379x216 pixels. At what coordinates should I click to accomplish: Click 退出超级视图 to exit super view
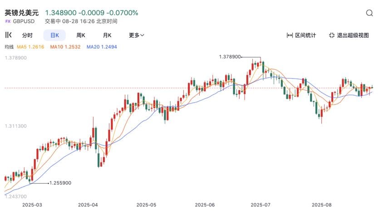click(x=349, y=35)
